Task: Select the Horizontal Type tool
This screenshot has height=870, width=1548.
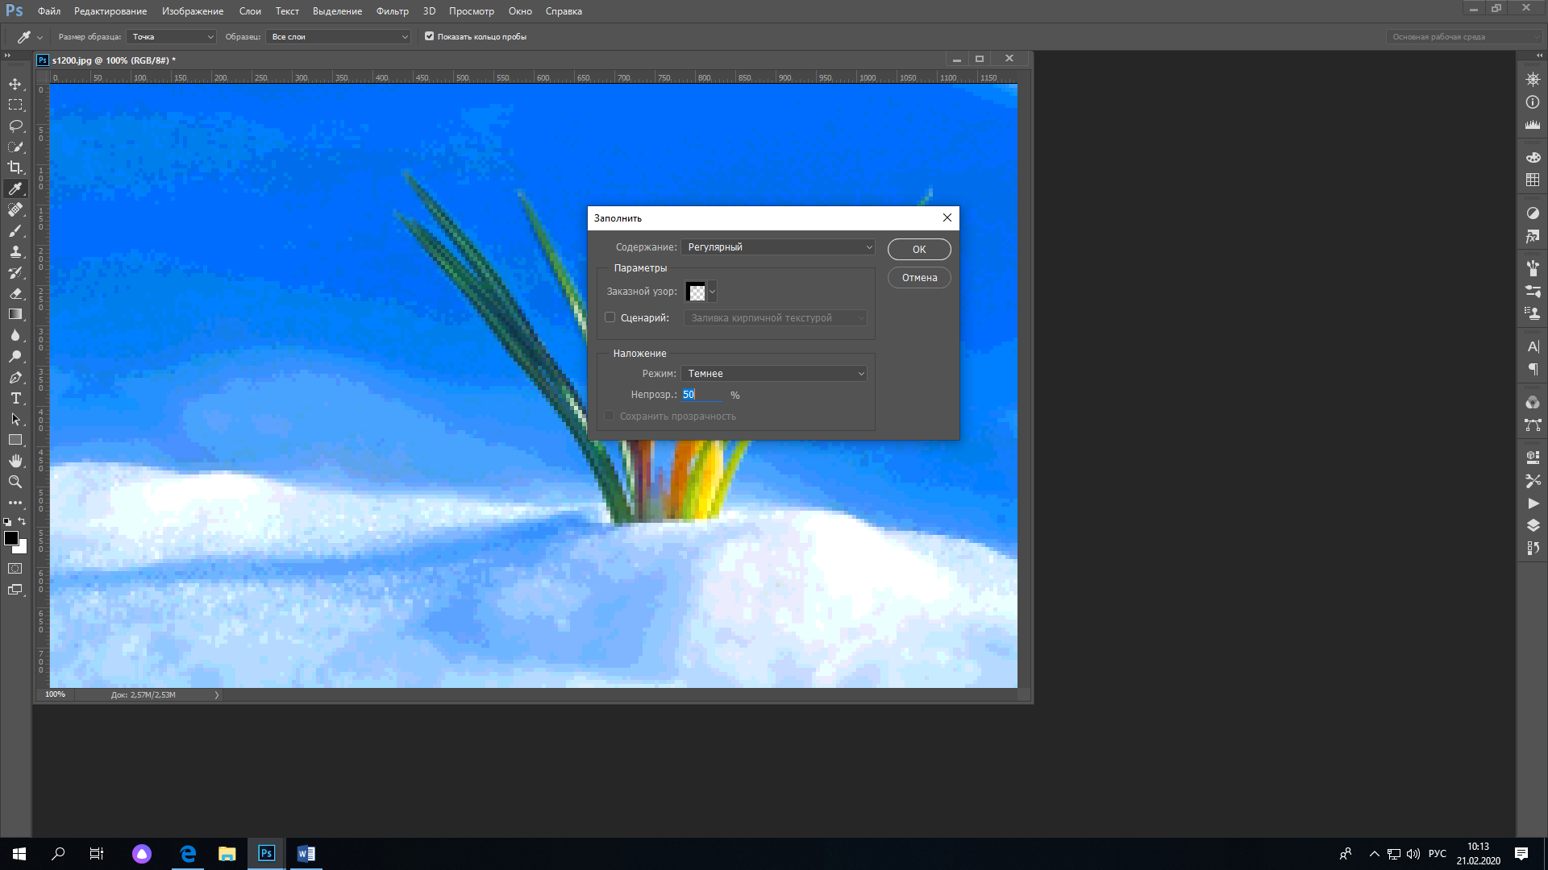Action: tap(15, 398)
